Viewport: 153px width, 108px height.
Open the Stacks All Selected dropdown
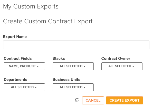tap(73, 66)
